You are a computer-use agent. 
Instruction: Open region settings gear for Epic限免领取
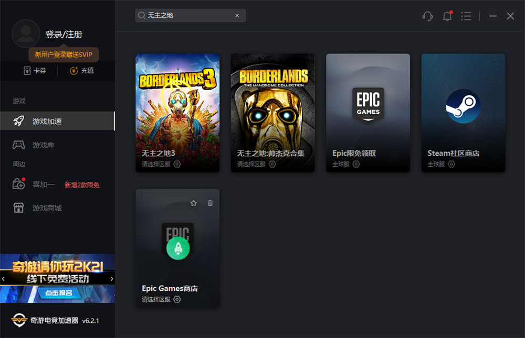tap(356, 164)
